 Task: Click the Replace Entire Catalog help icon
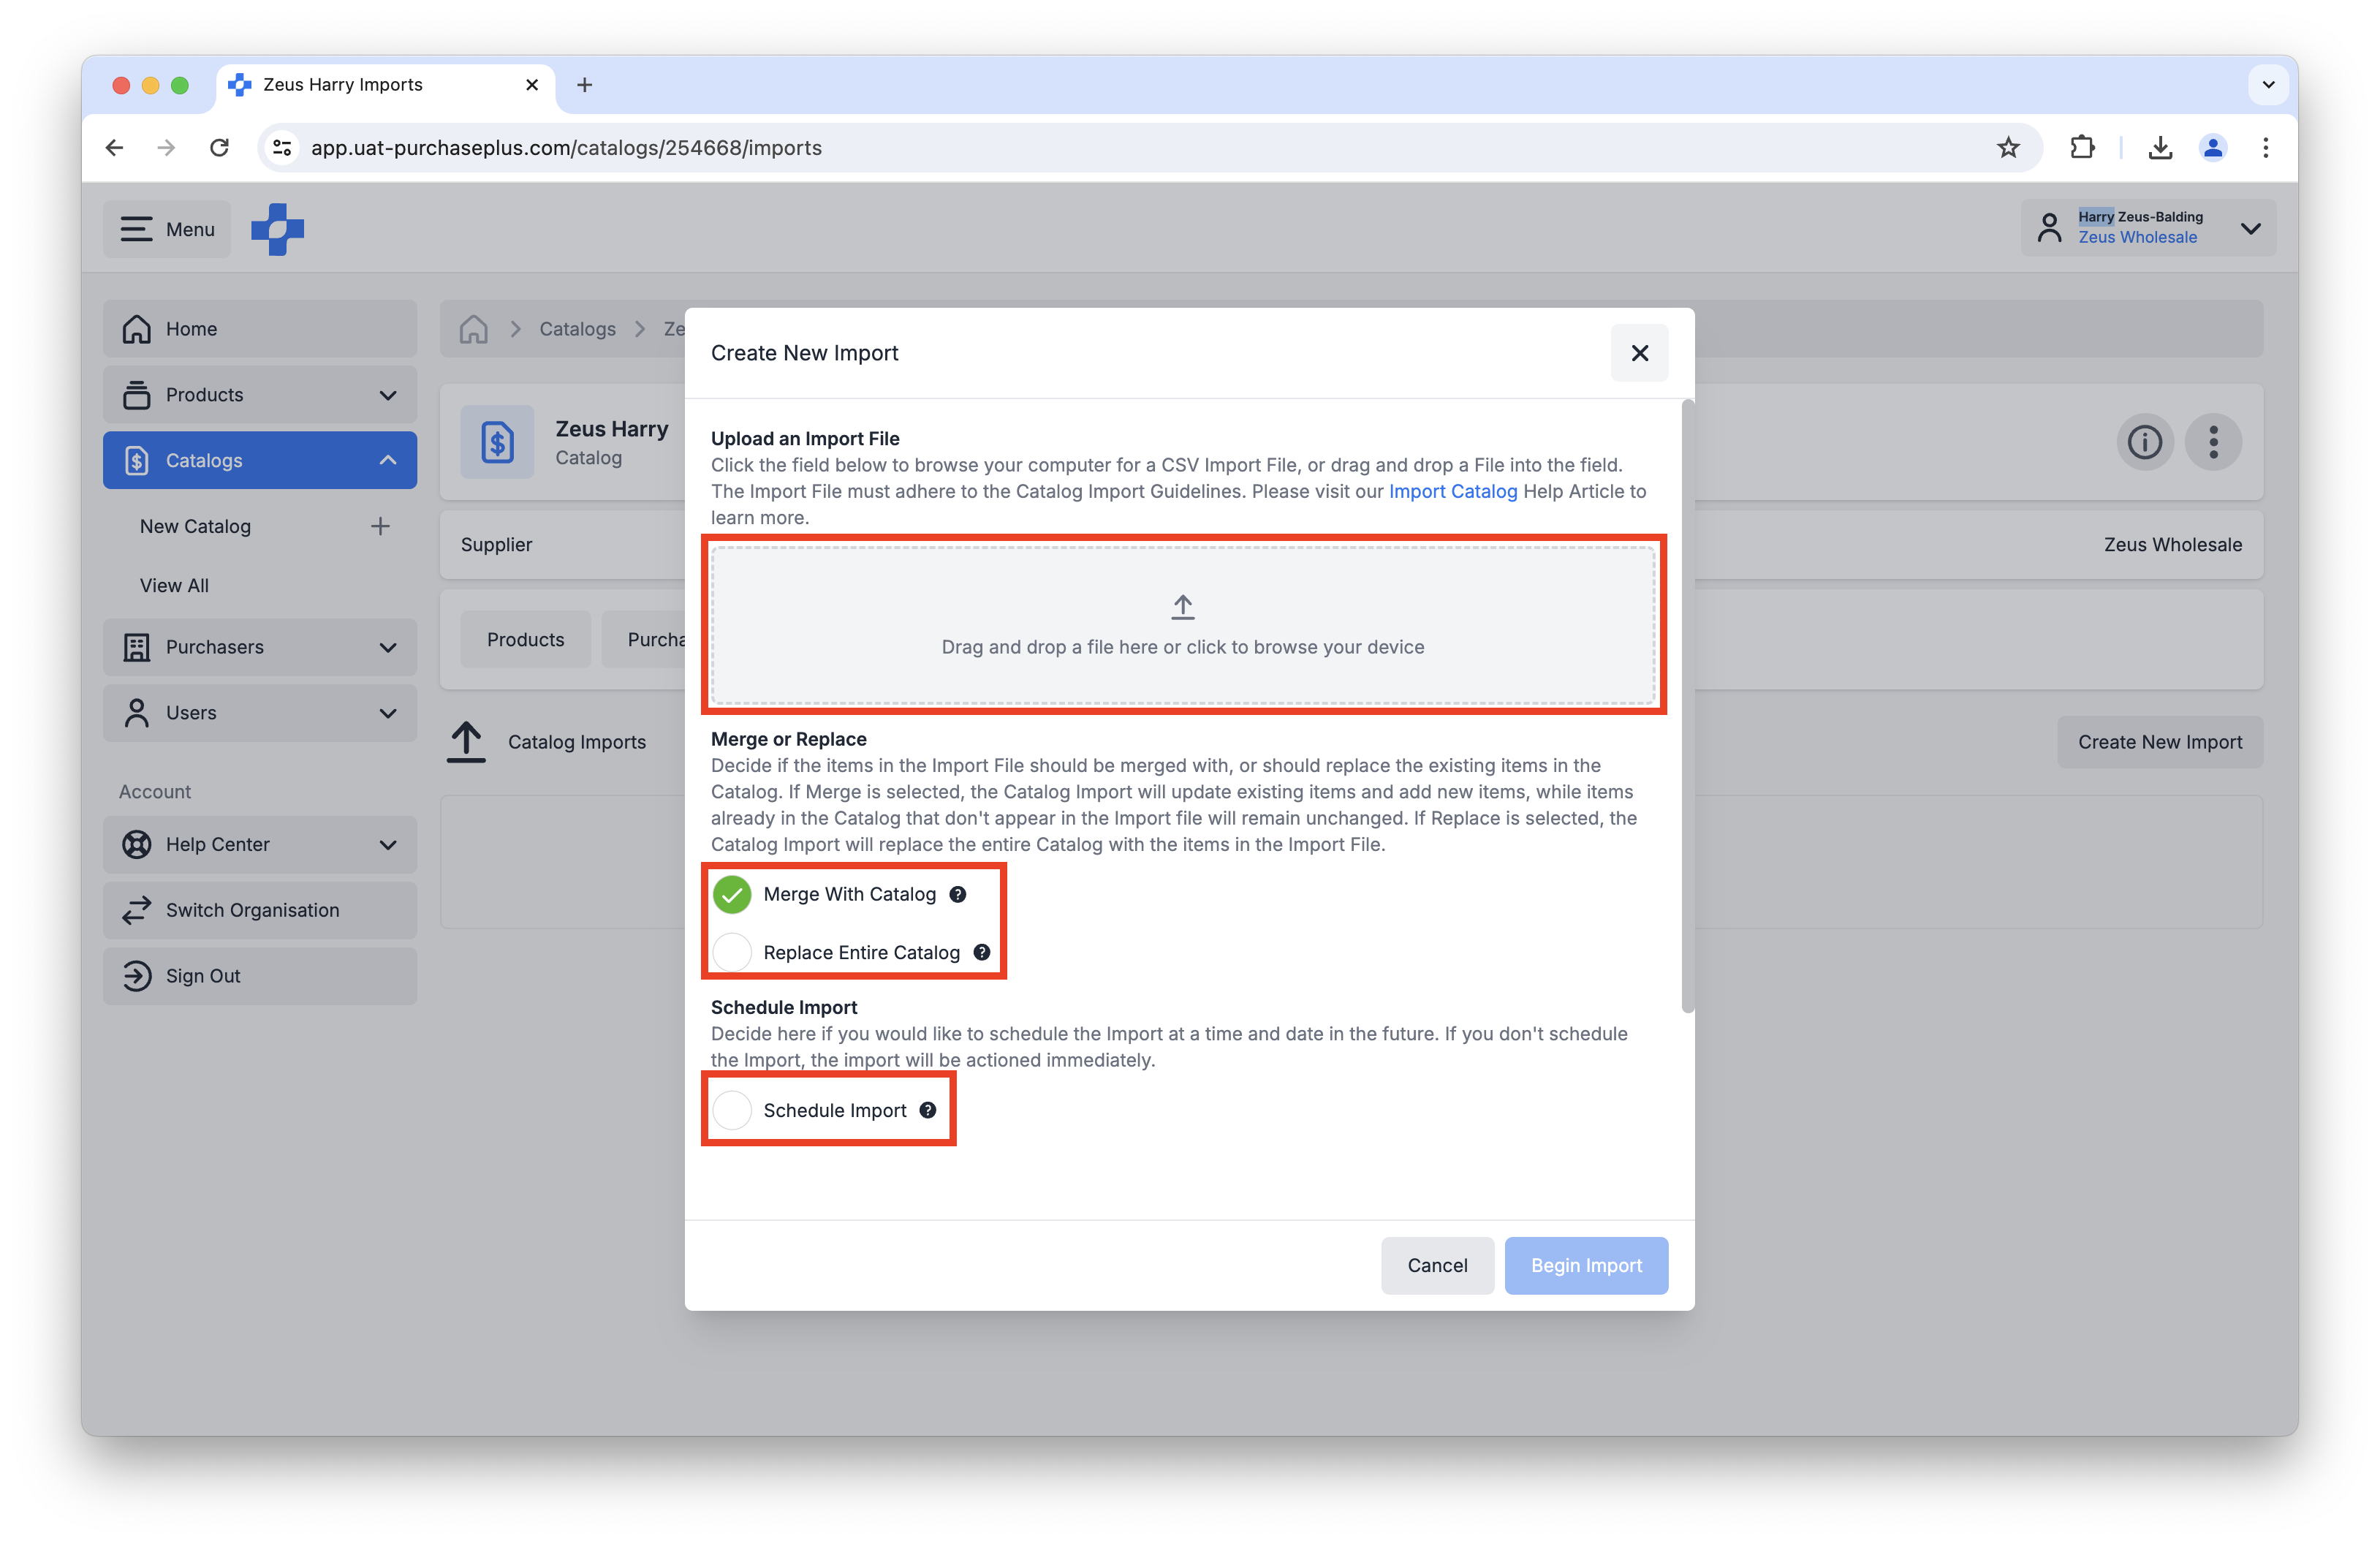[x=982, y=952]
